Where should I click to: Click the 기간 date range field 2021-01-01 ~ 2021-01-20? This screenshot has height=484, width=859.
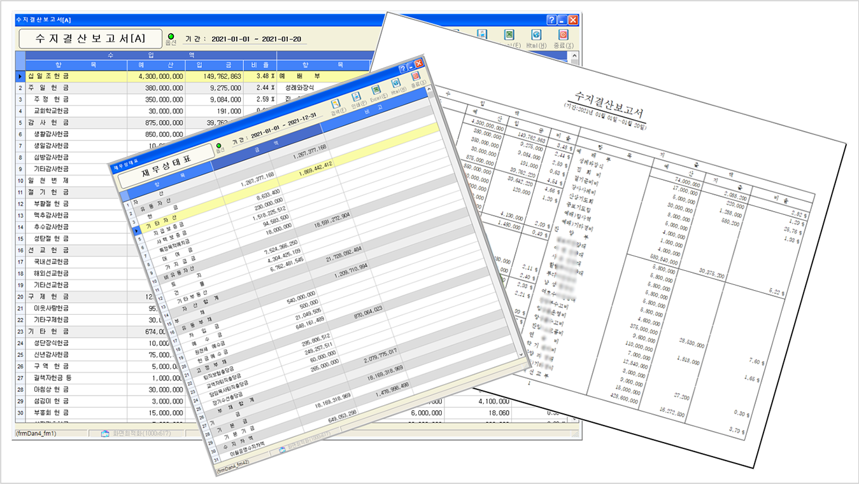pos(256,39)
